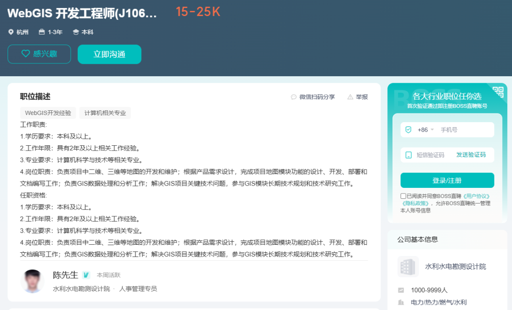Select the WebGIS开发经验 tag
The height and width of the screenshot is (310, 512).
[48, 113]
